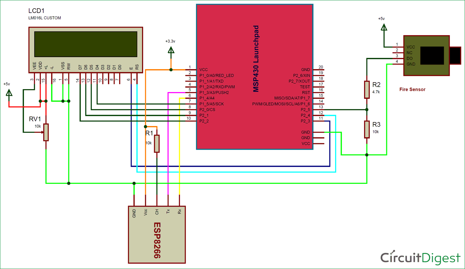Click the P1_0/A0/RED_LED pin label
This screenshot has width=465, height=269.
tap(217, 75)
